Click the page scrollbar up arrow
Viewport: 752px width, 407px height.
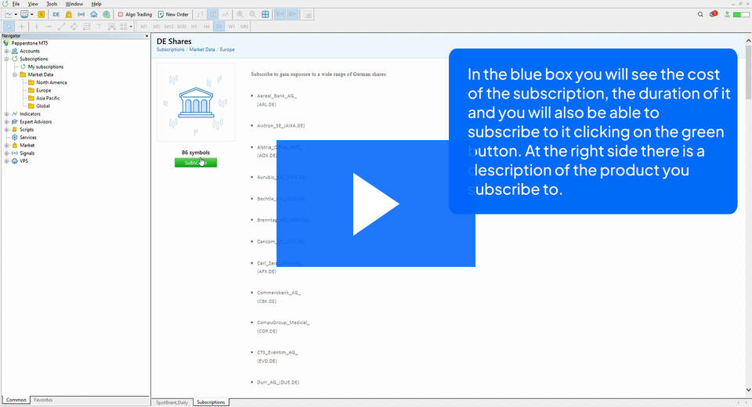[x=748, y=41]
